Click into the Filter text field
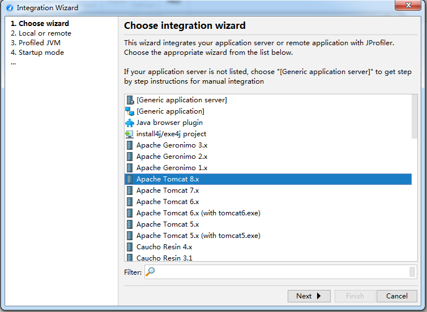 click(x=280, y=272)
